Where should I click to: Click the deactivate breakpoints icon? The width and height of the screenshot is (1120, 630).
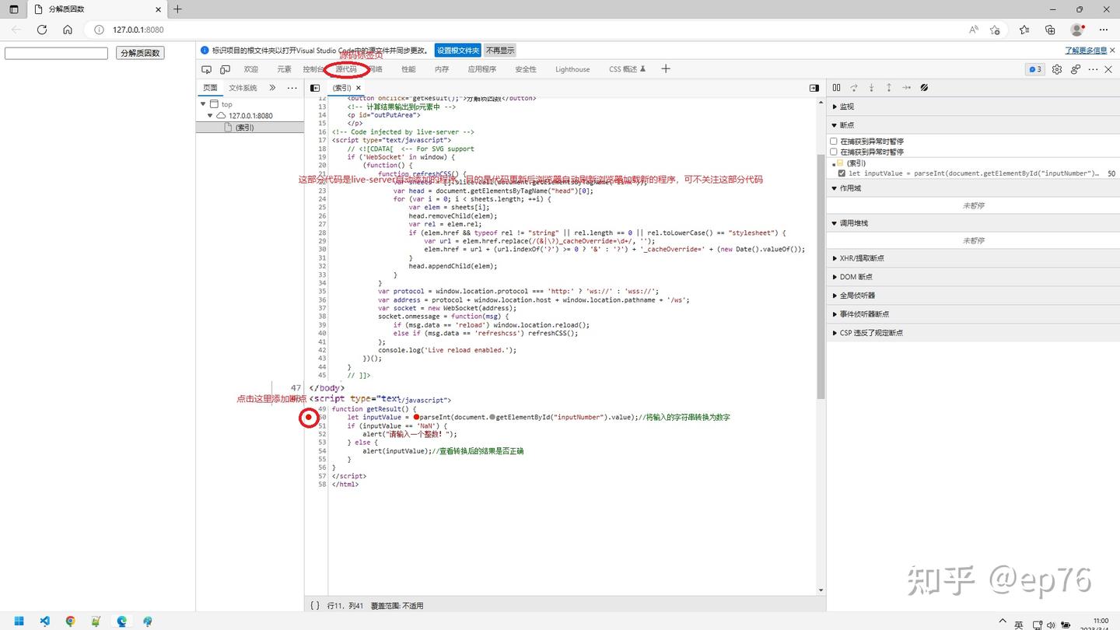pos(924,88)
